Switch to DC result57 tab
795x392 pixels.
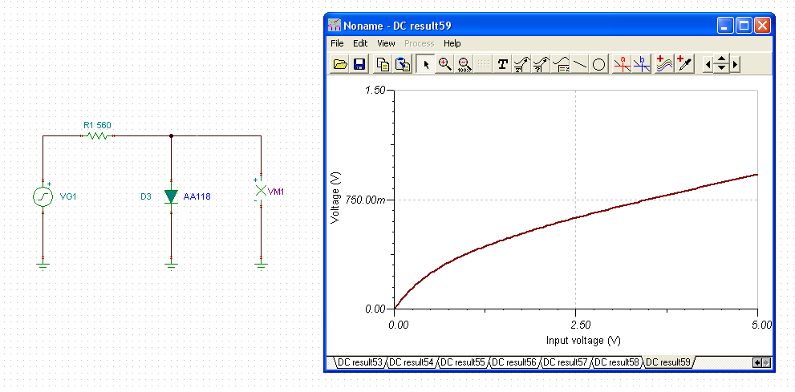[x=566, y=362]
